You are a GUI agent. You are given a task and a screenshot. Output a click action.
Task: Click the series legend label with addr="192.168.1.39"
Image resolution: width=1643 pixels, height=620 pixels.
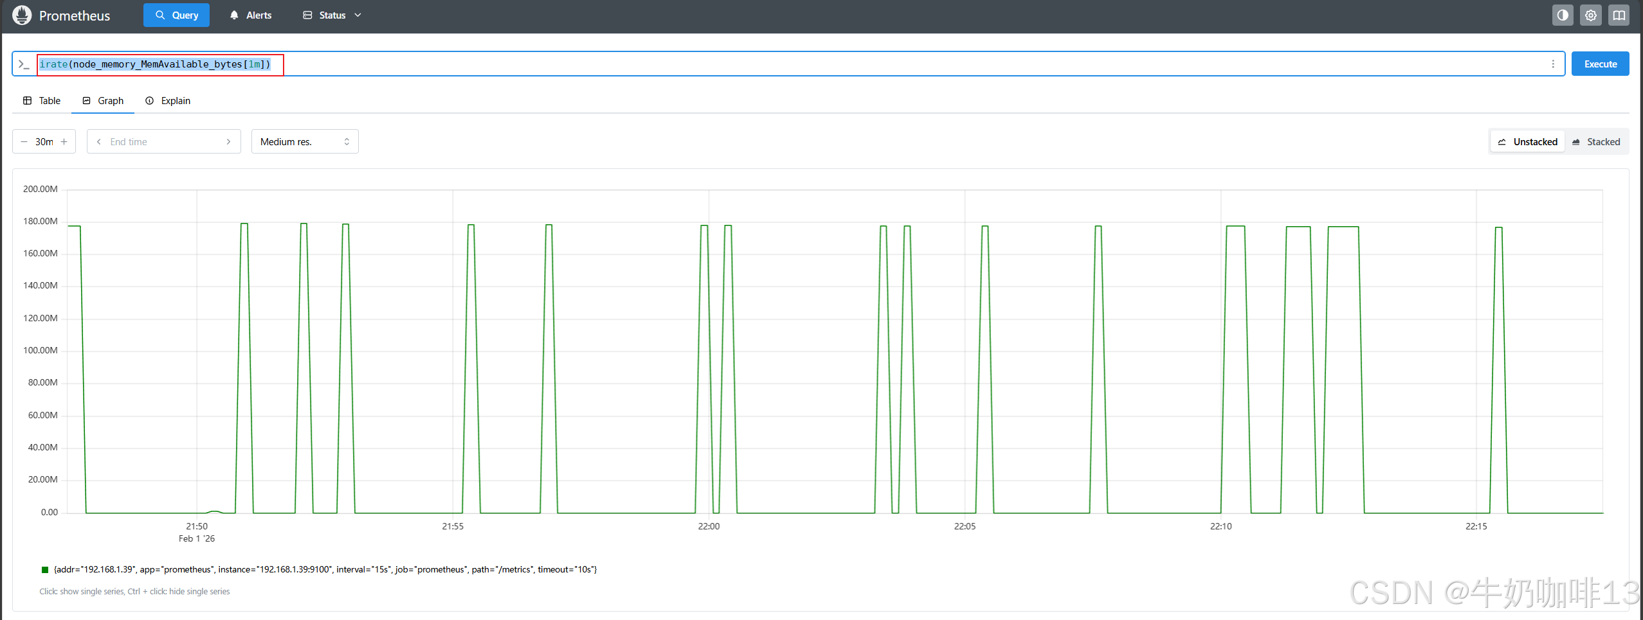(x=325, y=570)
